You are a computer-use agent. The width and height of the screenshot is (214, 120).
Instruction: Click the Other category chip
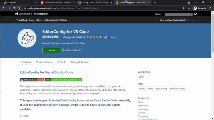(141, 77)
